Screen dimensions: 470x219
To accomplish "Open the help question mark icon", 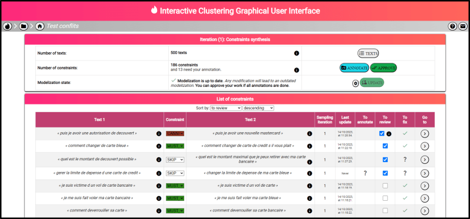I will pos(452,26).
